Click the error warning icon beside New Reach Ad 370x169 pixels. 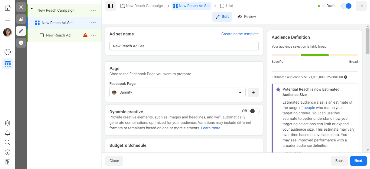coord(85,35)
